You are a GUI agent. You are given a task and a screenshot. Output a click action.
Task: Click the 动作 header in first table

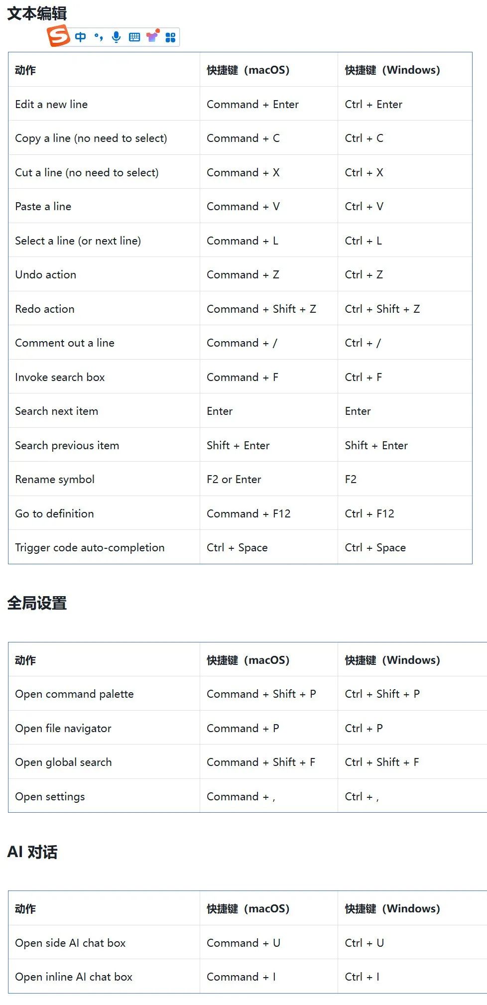[x=25, y=70]
